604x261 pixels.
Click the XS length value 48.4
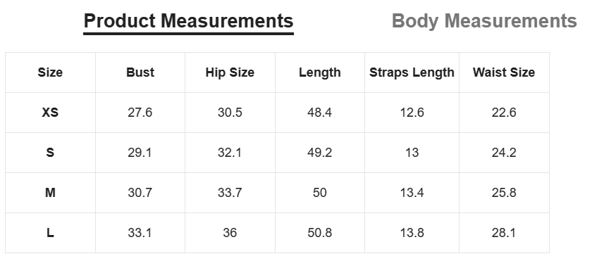click(x=320, y=113)
